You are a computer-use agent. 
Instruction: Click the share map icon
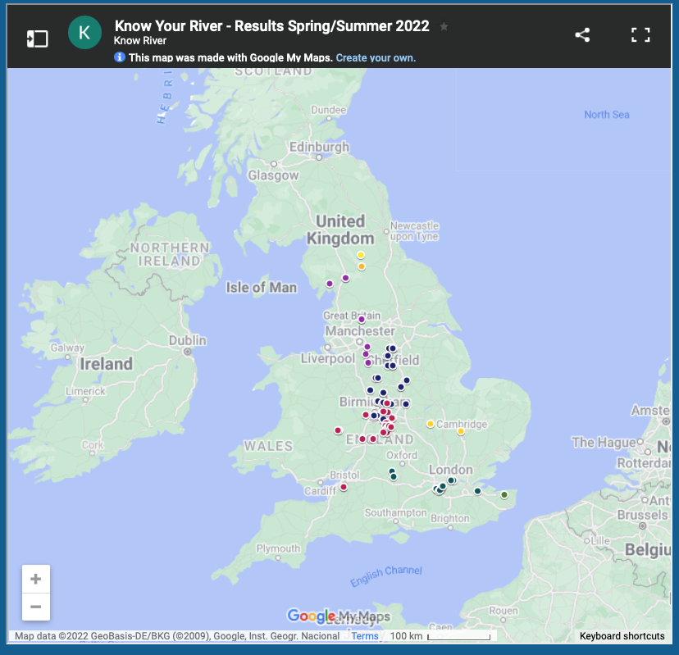[582, 35]
